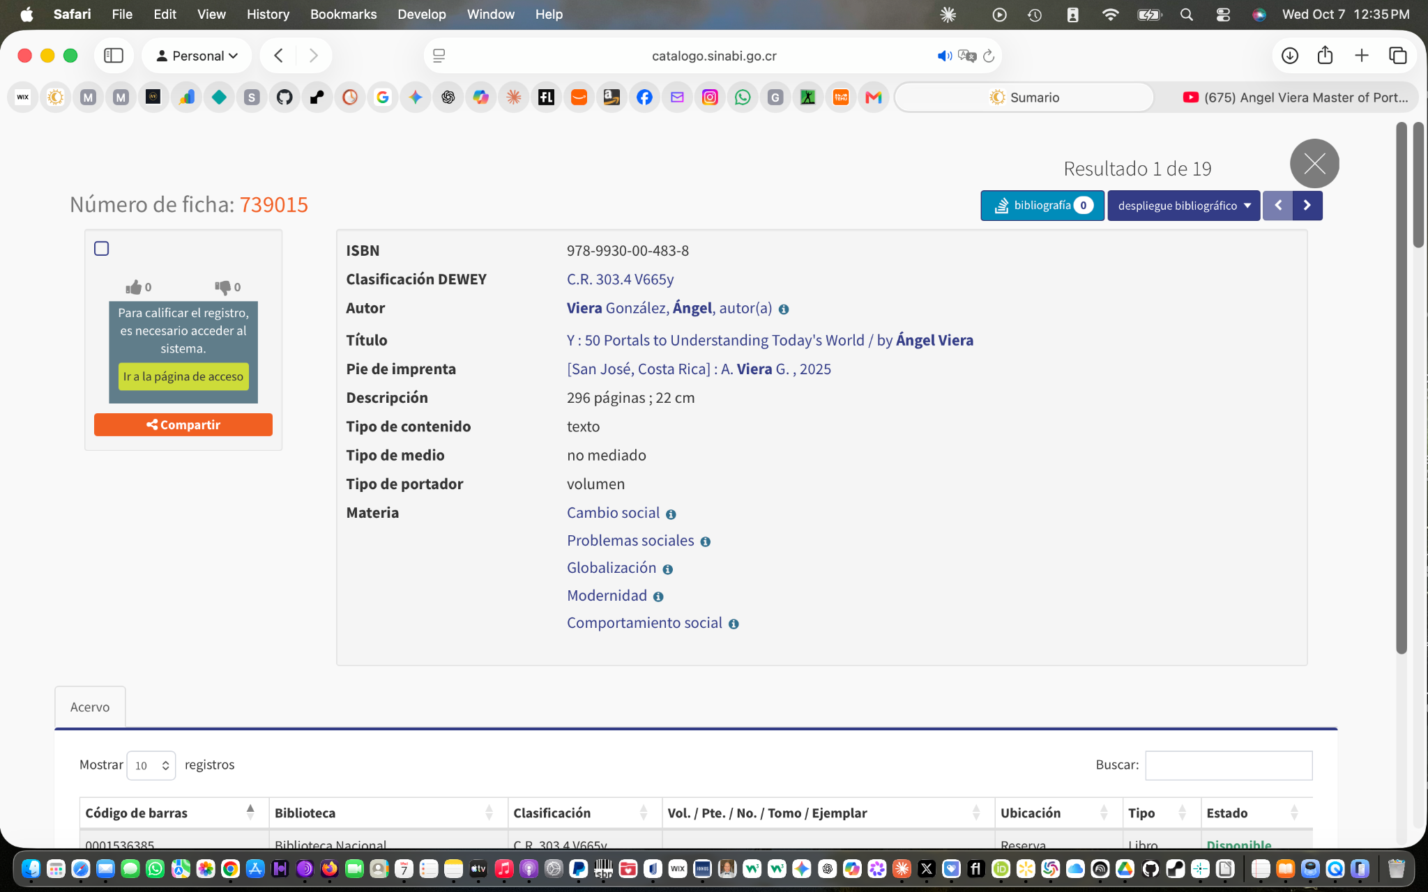Open the Bookmarks menu
The height and width of the screenshot is (892, 1428).
pos(343,14)
